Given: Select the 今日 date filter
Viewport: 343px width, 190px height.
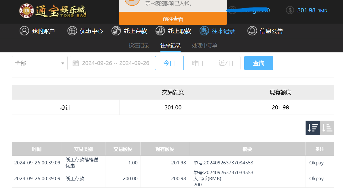Looking at the screenshot, I should [169, 63].
